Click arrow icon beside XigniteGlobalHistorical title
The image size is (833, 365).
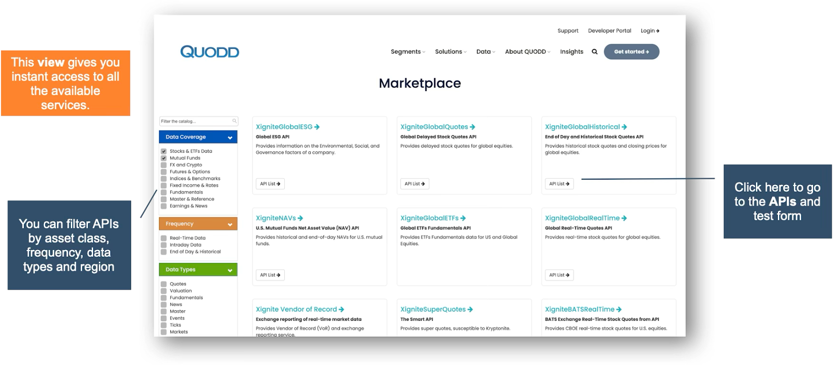(624, 127)
